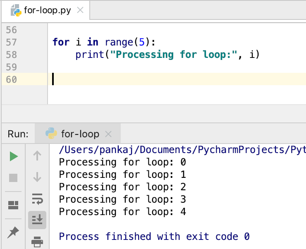Click the output line 'Processing for loop: 2'
306x249 pixels.
click(122, 187)
